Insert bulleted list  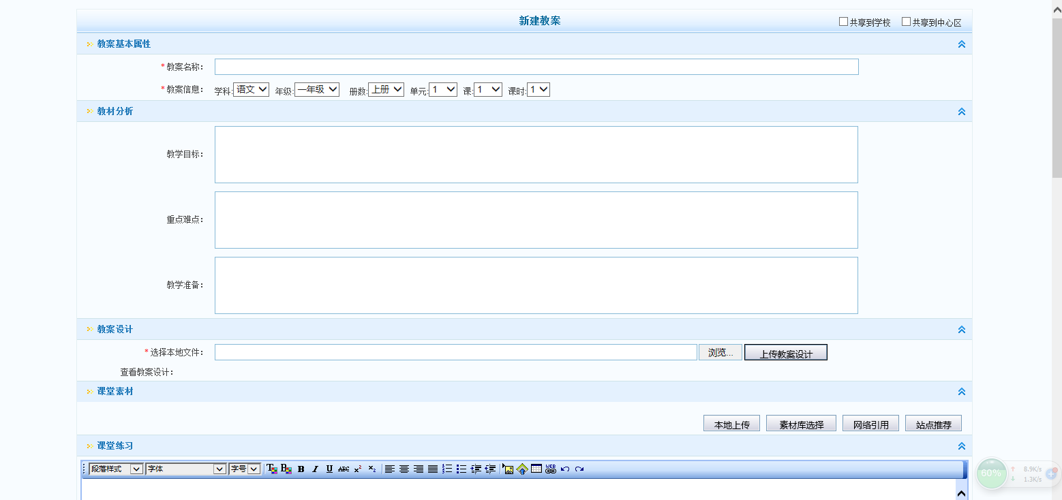tap(461, 469)
